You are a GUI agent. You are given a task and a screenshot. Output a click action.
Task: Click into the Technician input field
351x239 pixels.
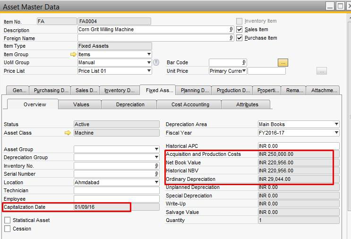point(117,190)
